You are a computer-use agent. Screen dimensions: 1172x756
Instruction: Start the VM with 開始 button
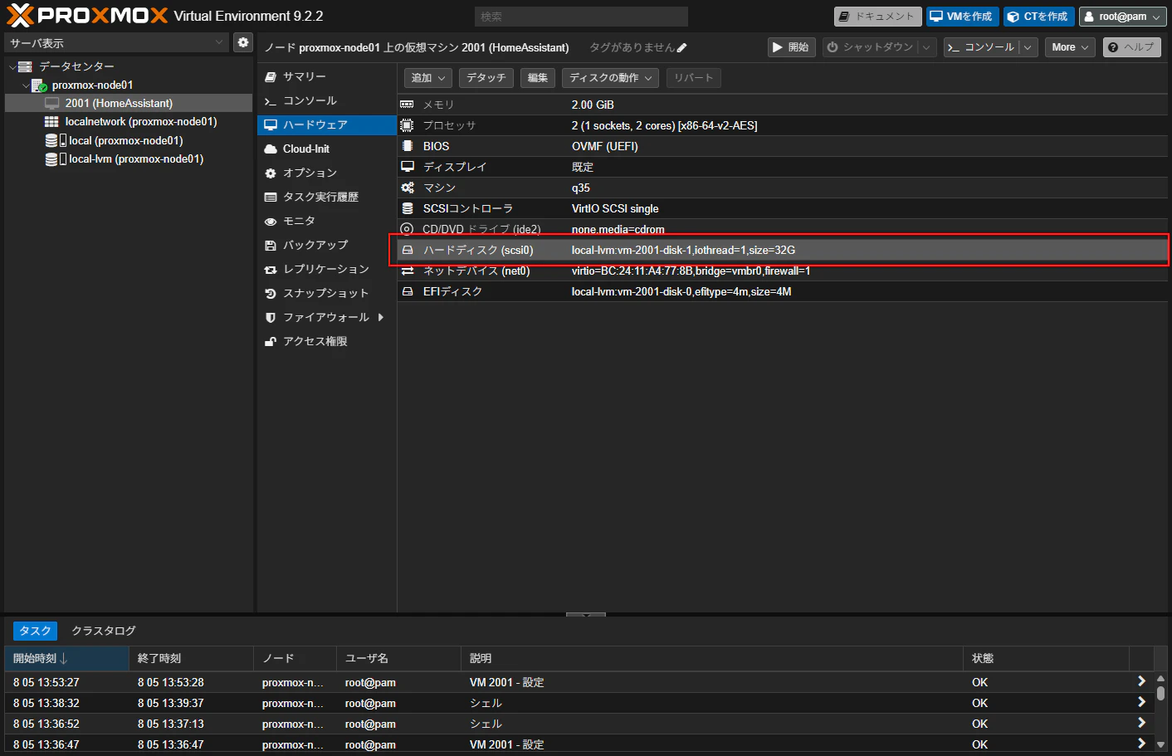[x=791, y=47]
